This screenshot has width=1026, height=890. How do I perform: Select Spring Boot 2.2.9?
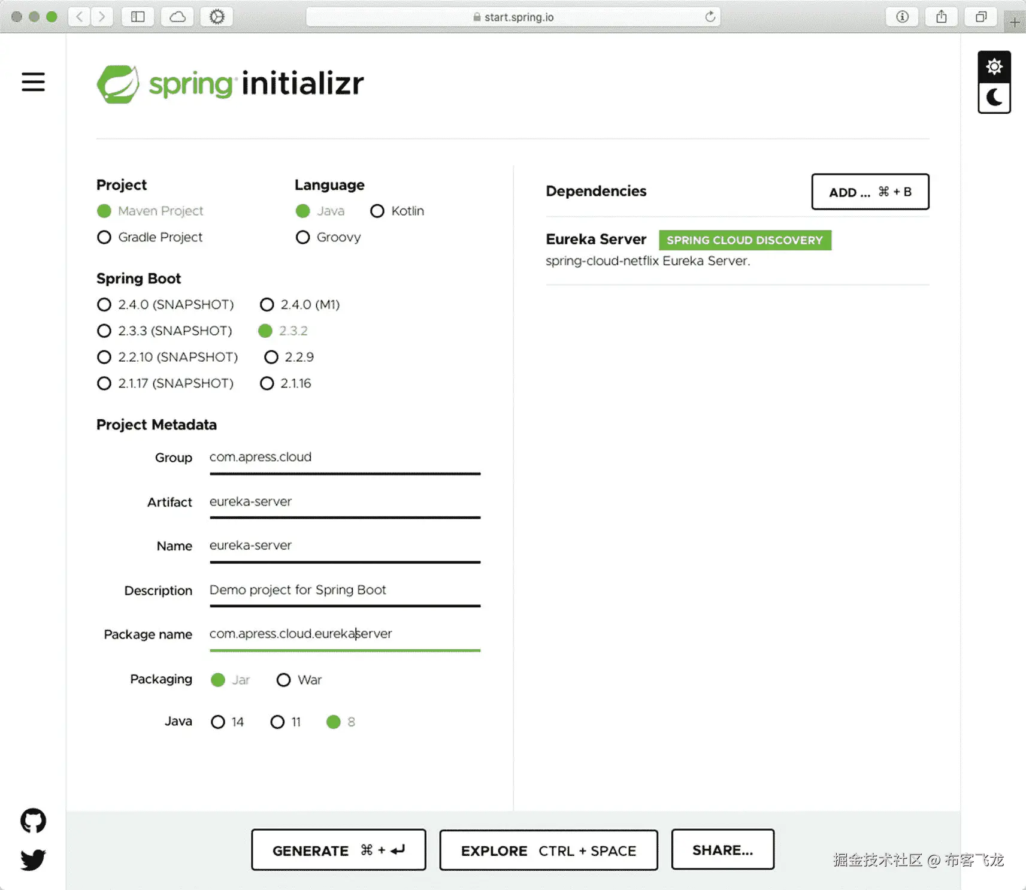(x=289, y=357)
